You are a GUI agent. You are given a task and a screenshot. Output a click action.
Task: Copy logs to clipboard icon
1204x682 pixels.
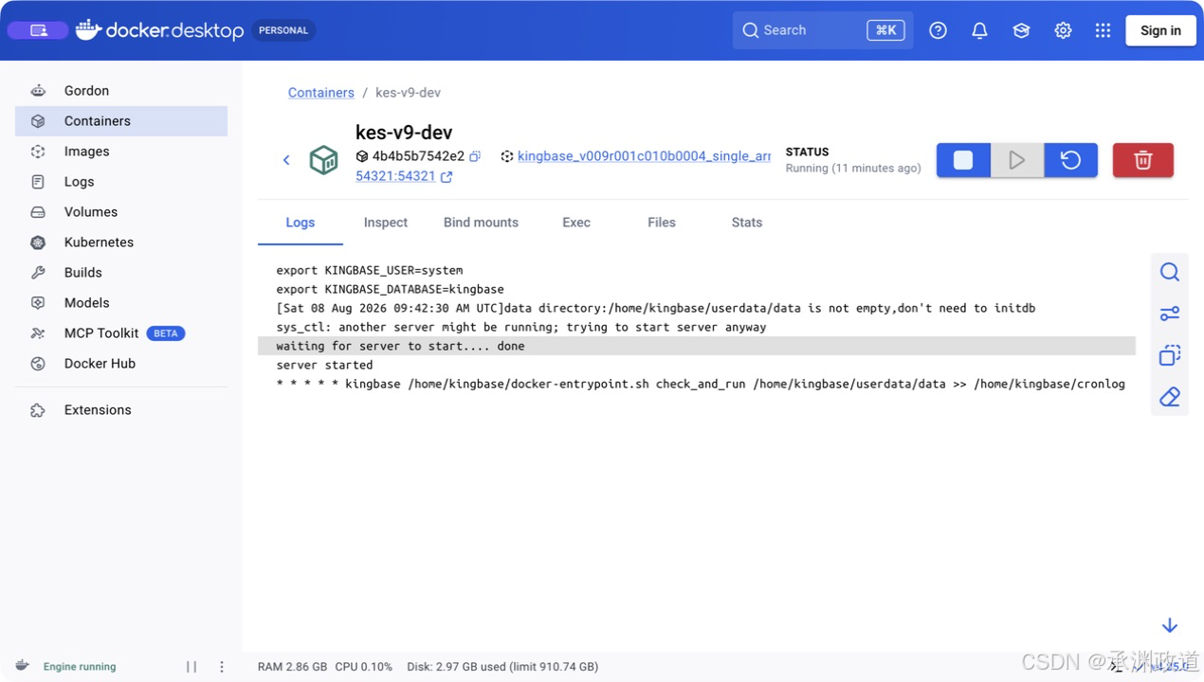click(x=1170, y=355)
